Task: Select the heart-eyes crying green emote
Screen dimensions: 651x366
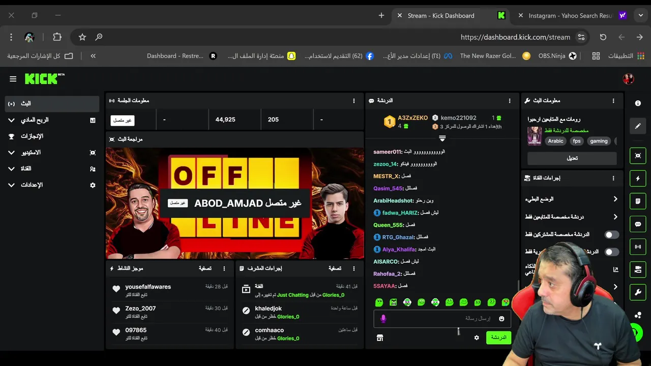Action: [505, 302]
